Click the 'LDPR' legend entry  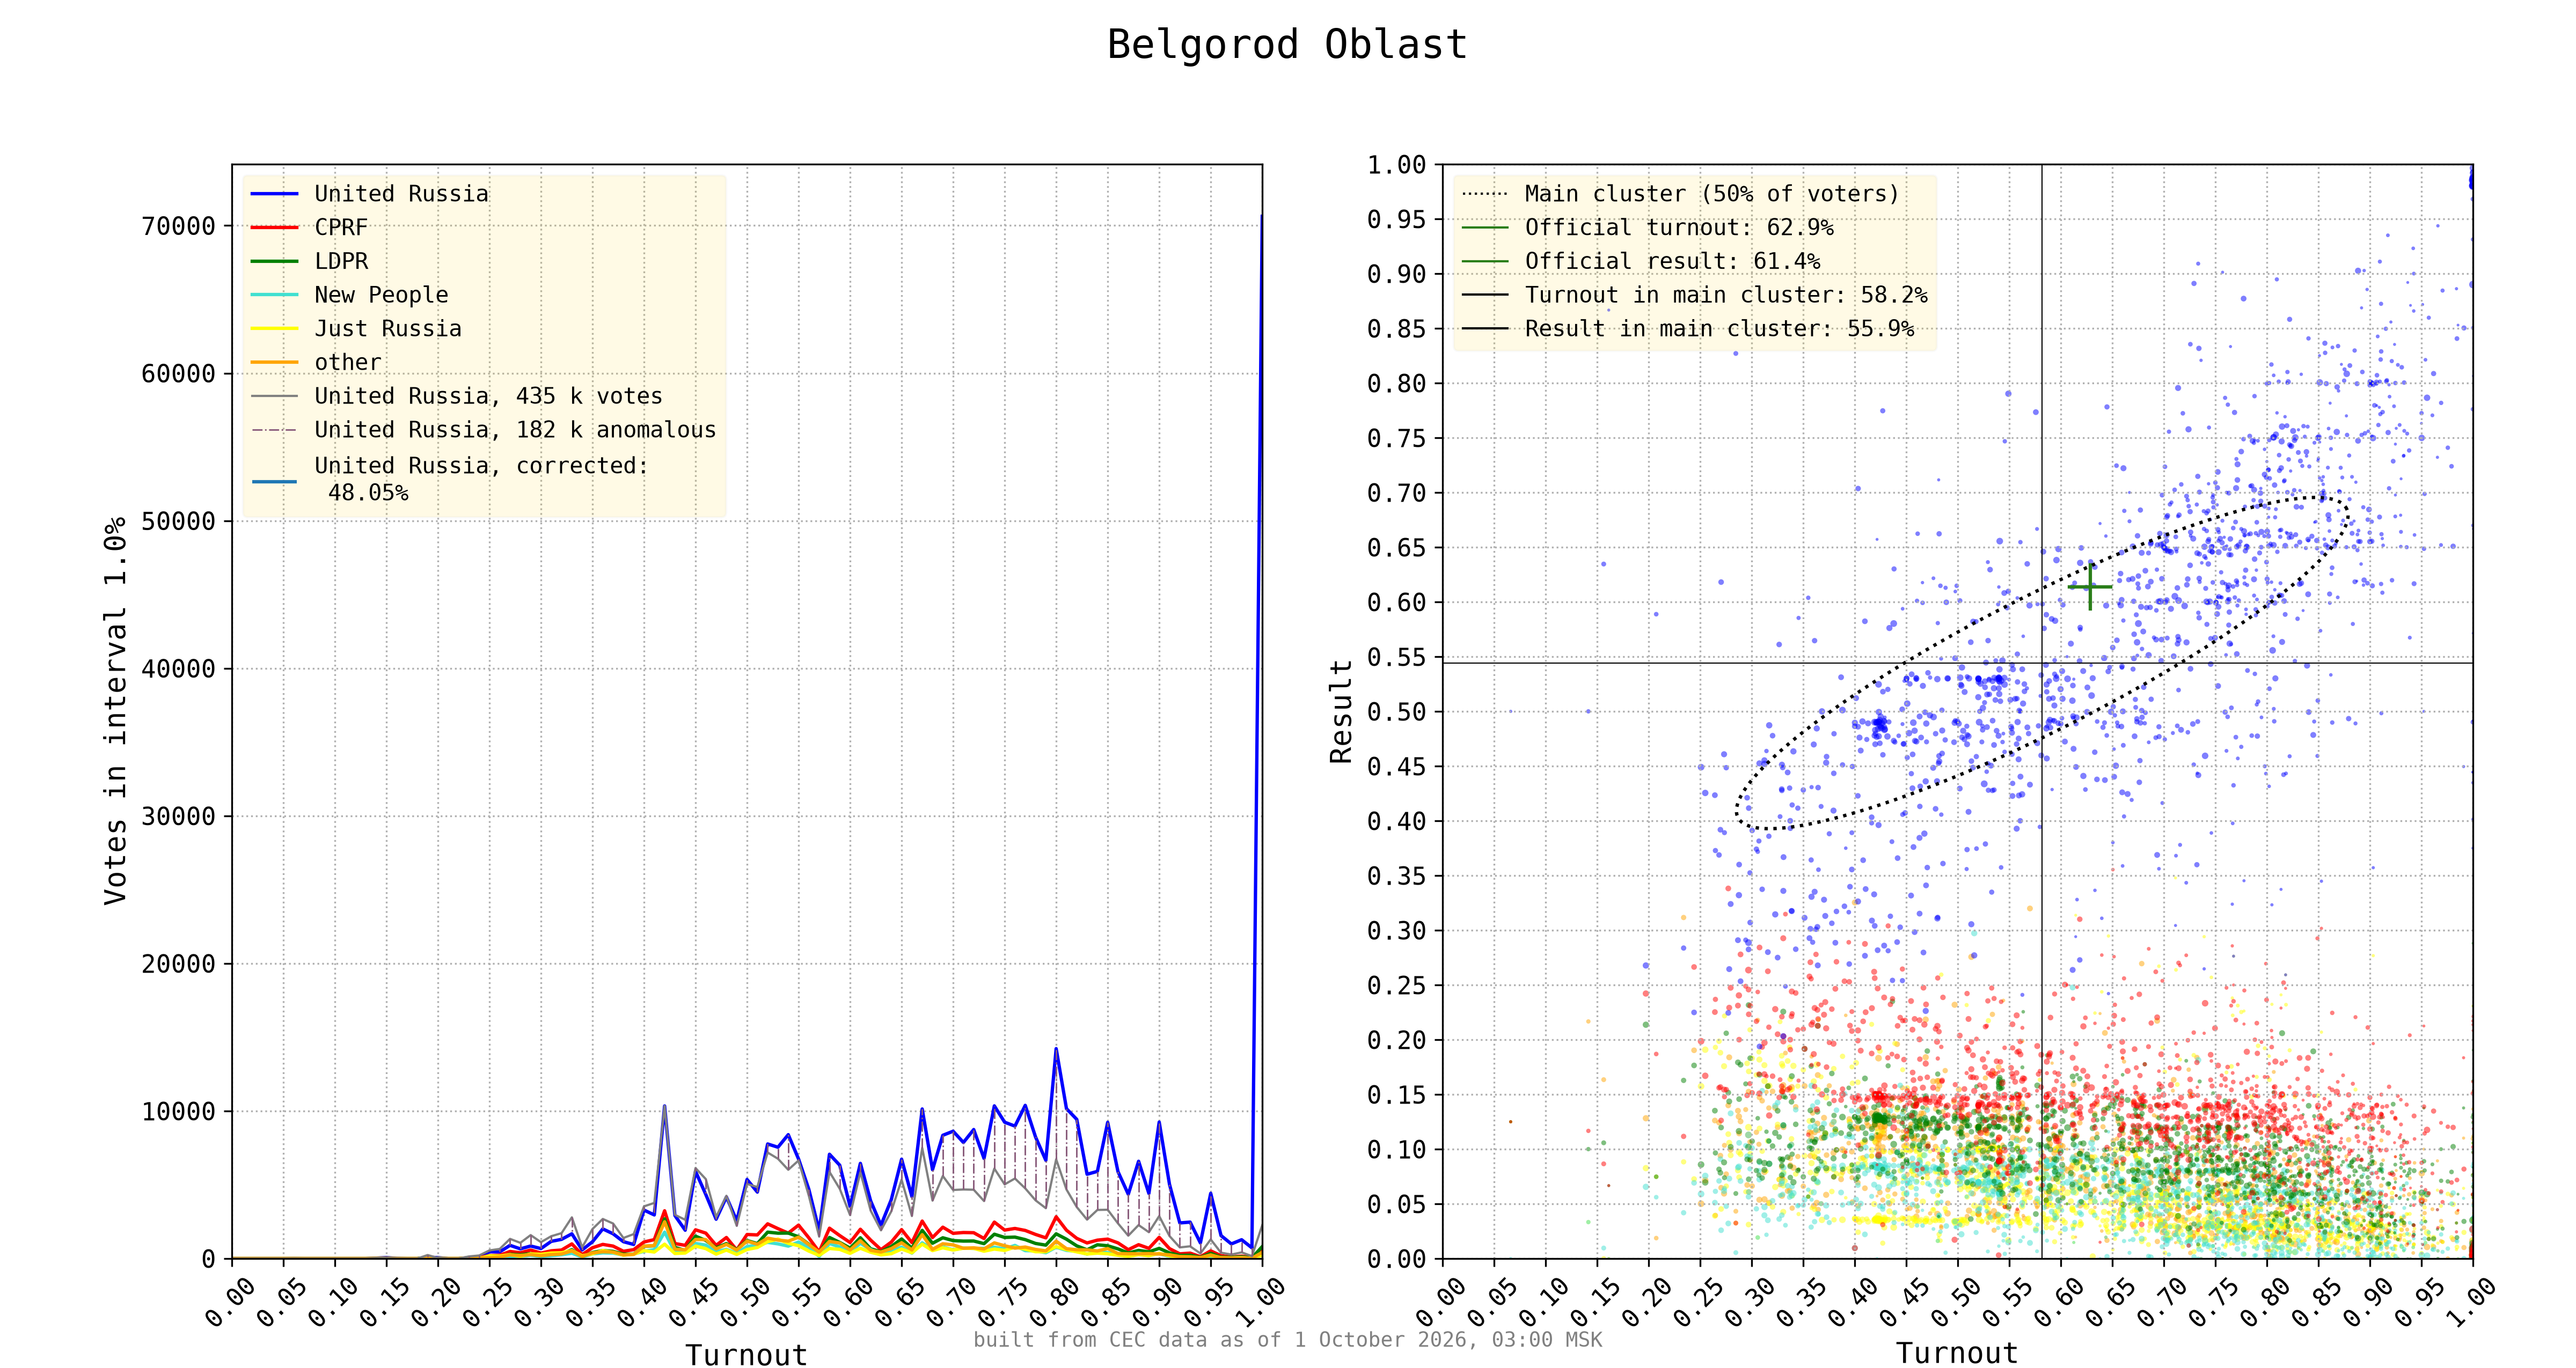(x=341, y=261)
